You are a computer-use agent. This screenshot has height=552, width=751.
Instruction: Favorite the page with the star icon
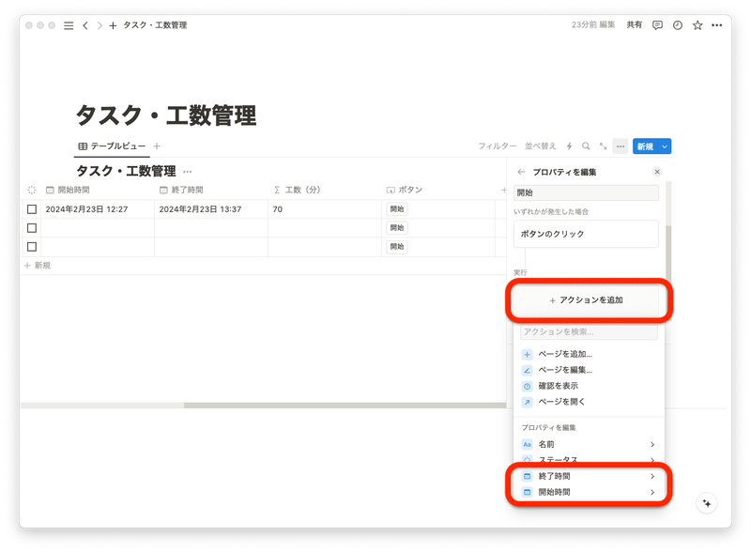[x=698, y=25]
